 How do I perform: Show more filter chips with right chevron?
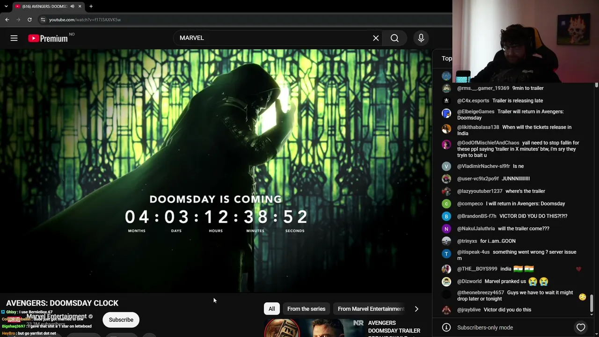point(416,309)
